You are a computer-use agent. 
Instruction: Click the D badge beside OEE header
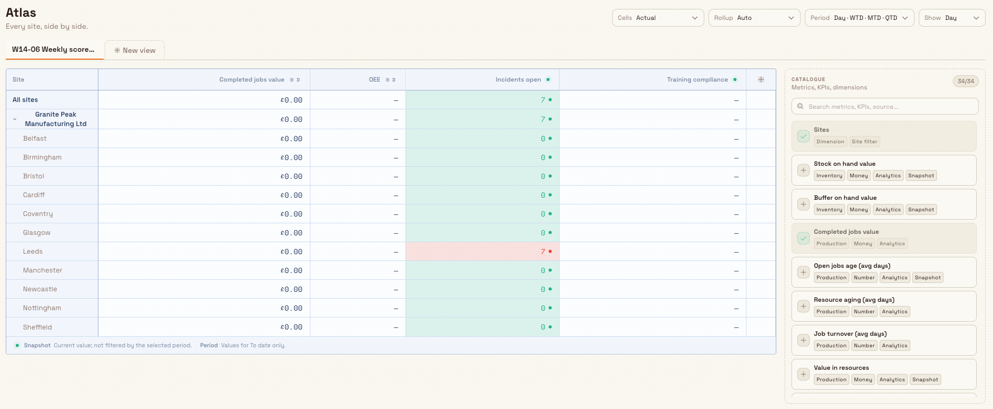tap(394, 80)
